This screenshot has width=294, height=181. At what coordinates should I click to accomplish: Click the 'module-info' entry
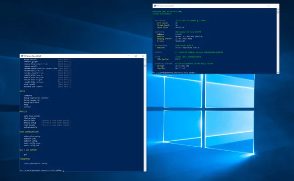pos(29,121)
